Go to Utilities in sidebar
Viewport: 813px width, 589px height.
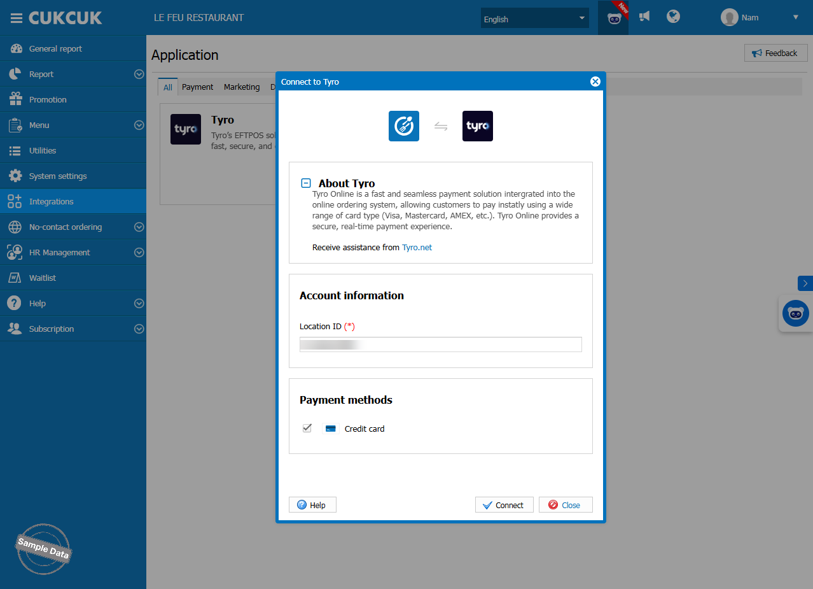click(73, 150)
